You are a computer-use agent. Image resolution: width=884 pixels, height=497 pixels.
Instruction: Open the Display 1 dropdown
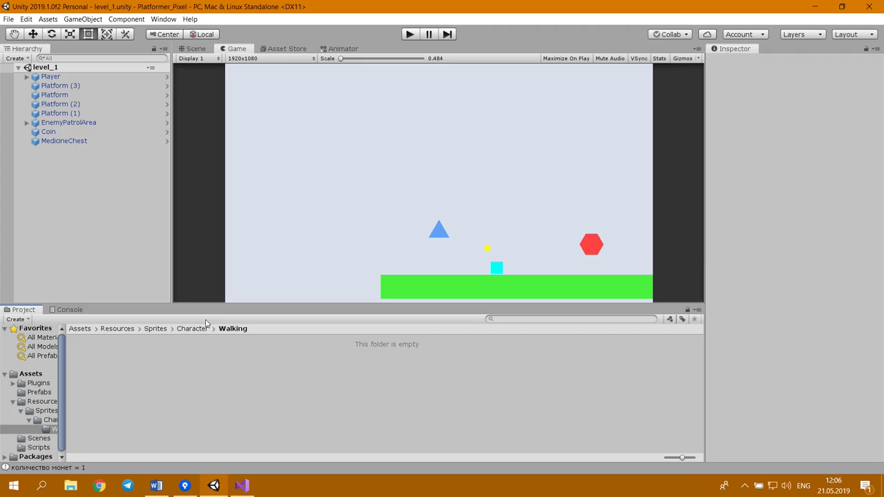tap(198, 59)
